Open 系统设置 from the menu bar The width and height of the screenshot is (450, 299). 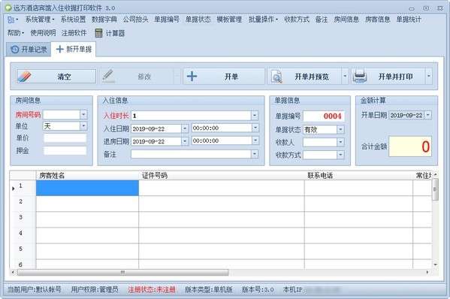pos(73,20)
